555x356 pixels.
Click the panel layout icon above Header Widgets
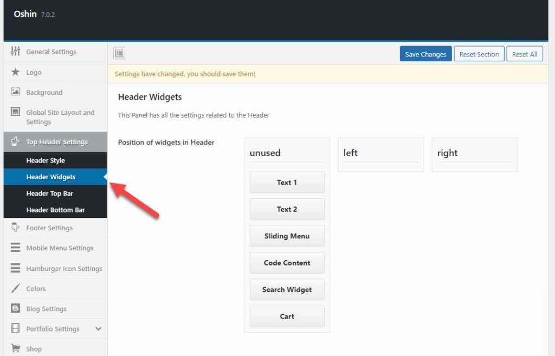click(119, 53)
